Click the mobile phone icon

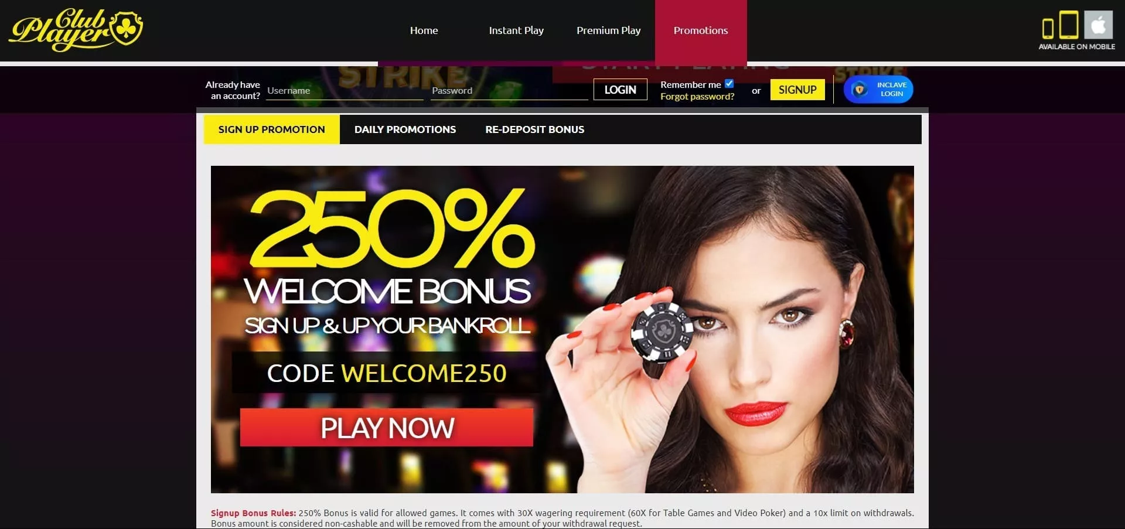click(x=1048, y=28)
